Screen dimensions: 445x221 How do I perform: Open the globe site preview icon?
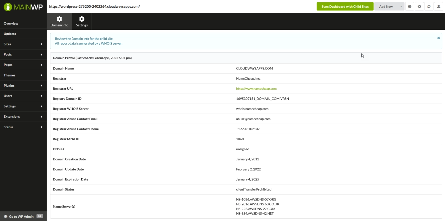coord(409,6)
